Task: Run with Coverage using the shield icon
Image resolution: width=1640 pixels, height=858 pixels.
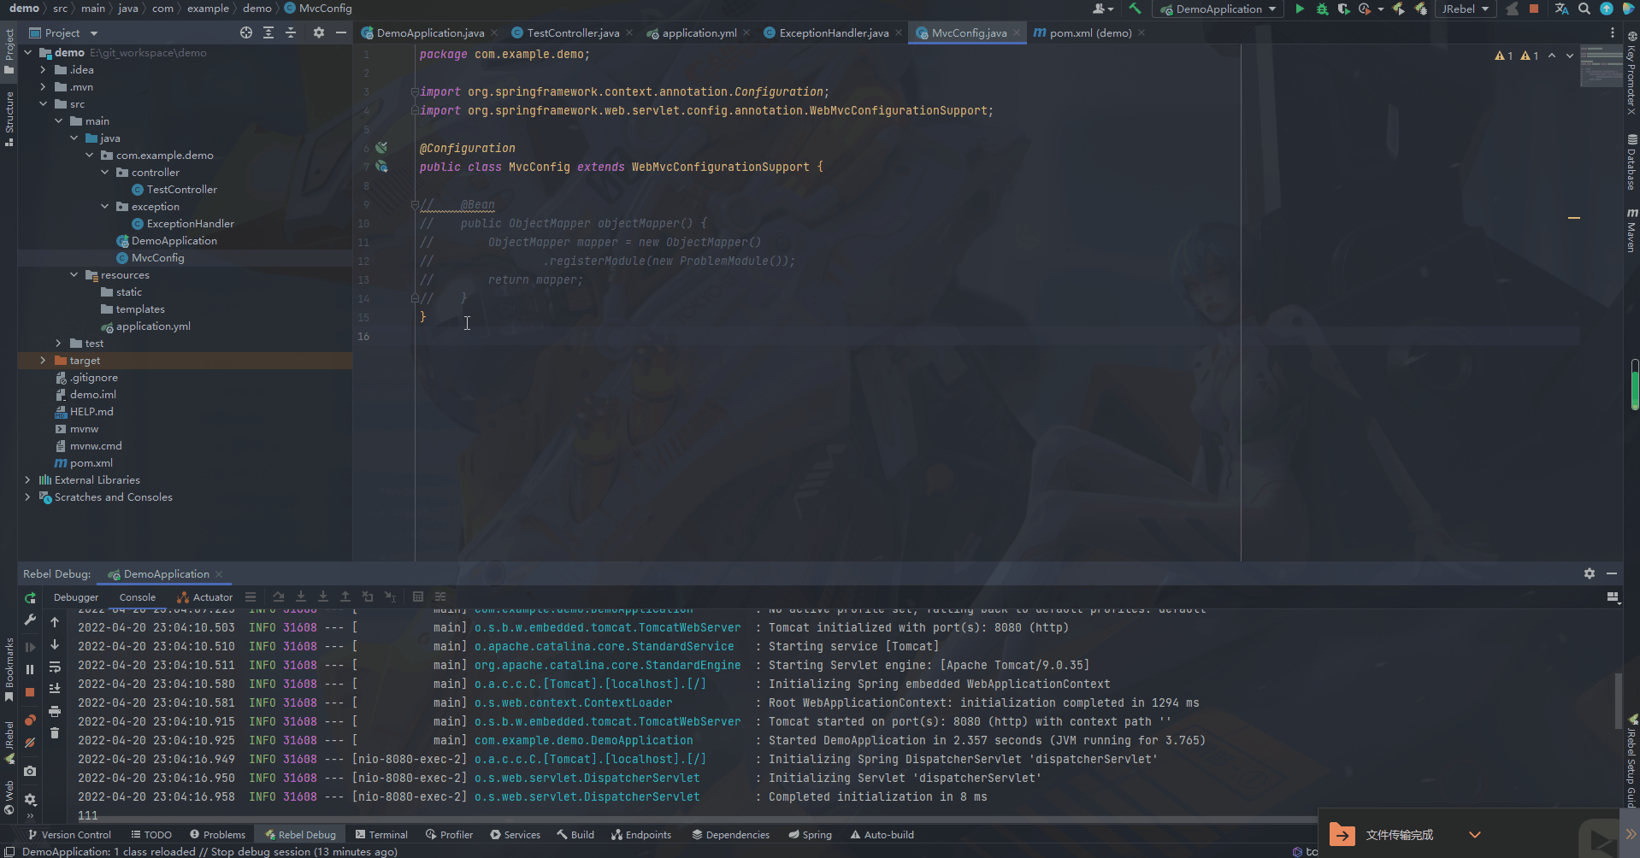Action: (x=1344, y=9)
